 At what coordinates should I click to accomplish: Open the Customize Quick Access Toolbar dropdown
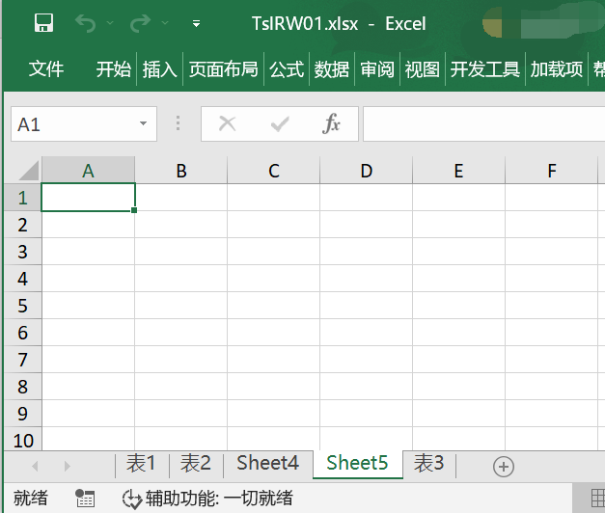[x=197, y=23]
